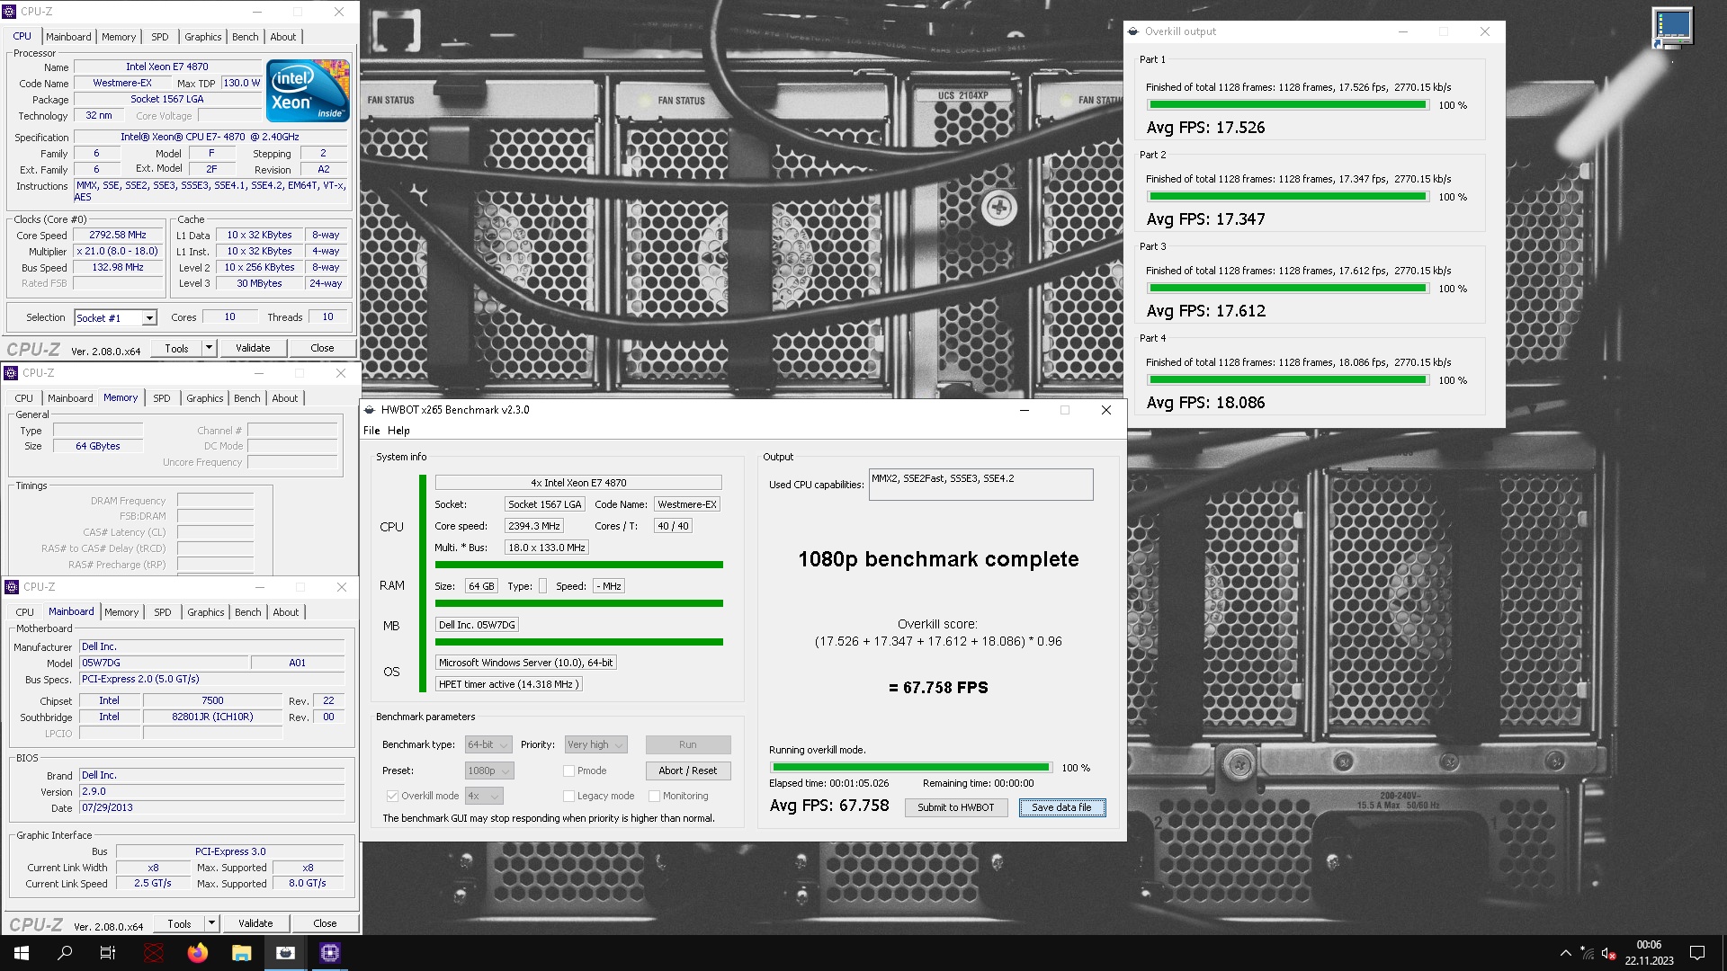Image resolution: width=1727 pixels, height=971 pixels.
Task: Click the Close button in CPU-Z Processor window
Action: (x=322, y=348)
